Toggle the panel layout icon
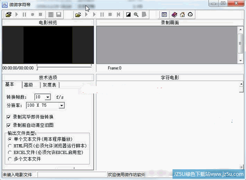This screenshot has height=180, width=246. pyautogui.click(x=164, y=14)
